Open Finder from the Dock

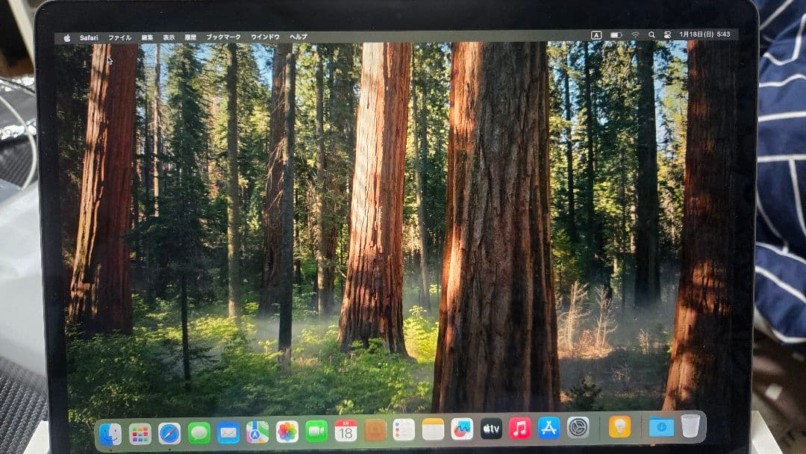click(x=109, y=431)
